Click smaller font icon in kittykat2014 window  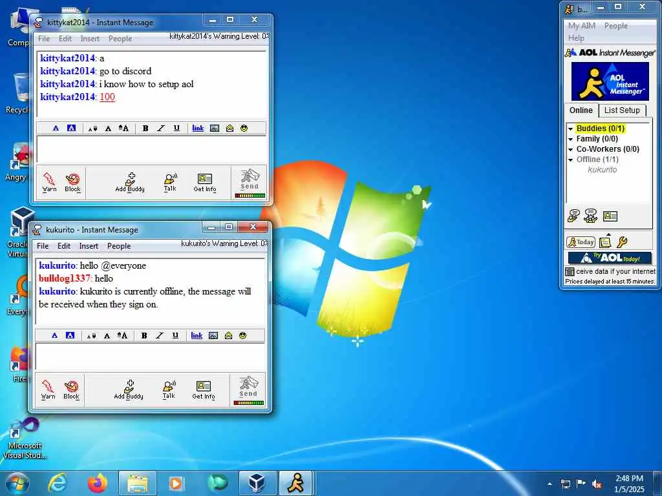click(92, 129)
